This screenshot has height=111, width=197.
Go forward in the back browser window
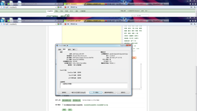[x=6, y=4]
